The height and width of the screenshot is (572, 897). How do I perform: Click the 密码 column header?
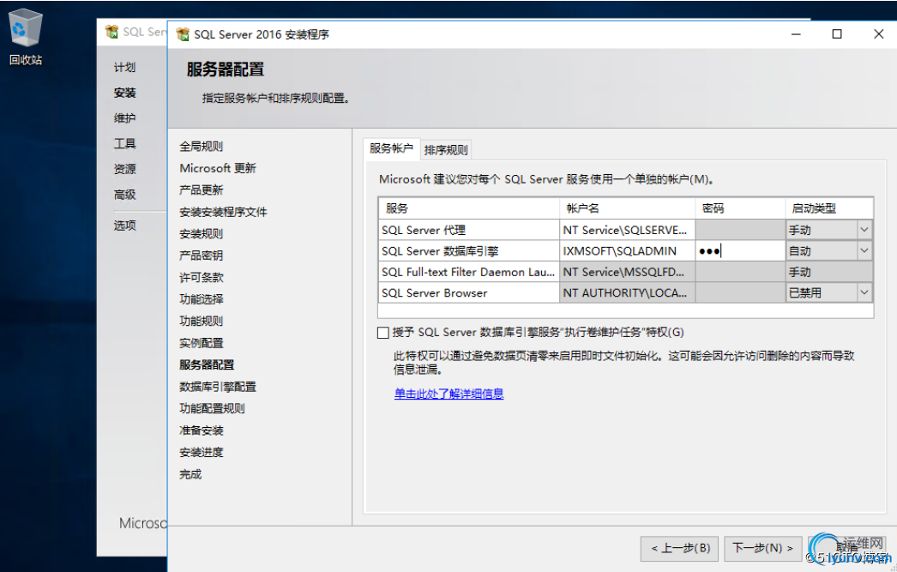click(740, 208)
